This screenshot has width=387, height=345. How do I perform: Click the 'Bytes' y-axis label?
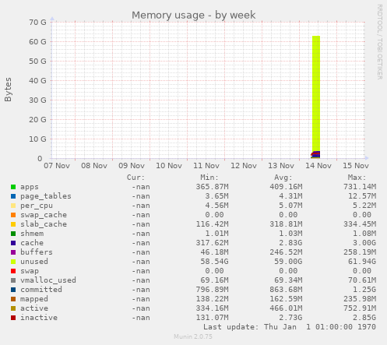point(8,90)
